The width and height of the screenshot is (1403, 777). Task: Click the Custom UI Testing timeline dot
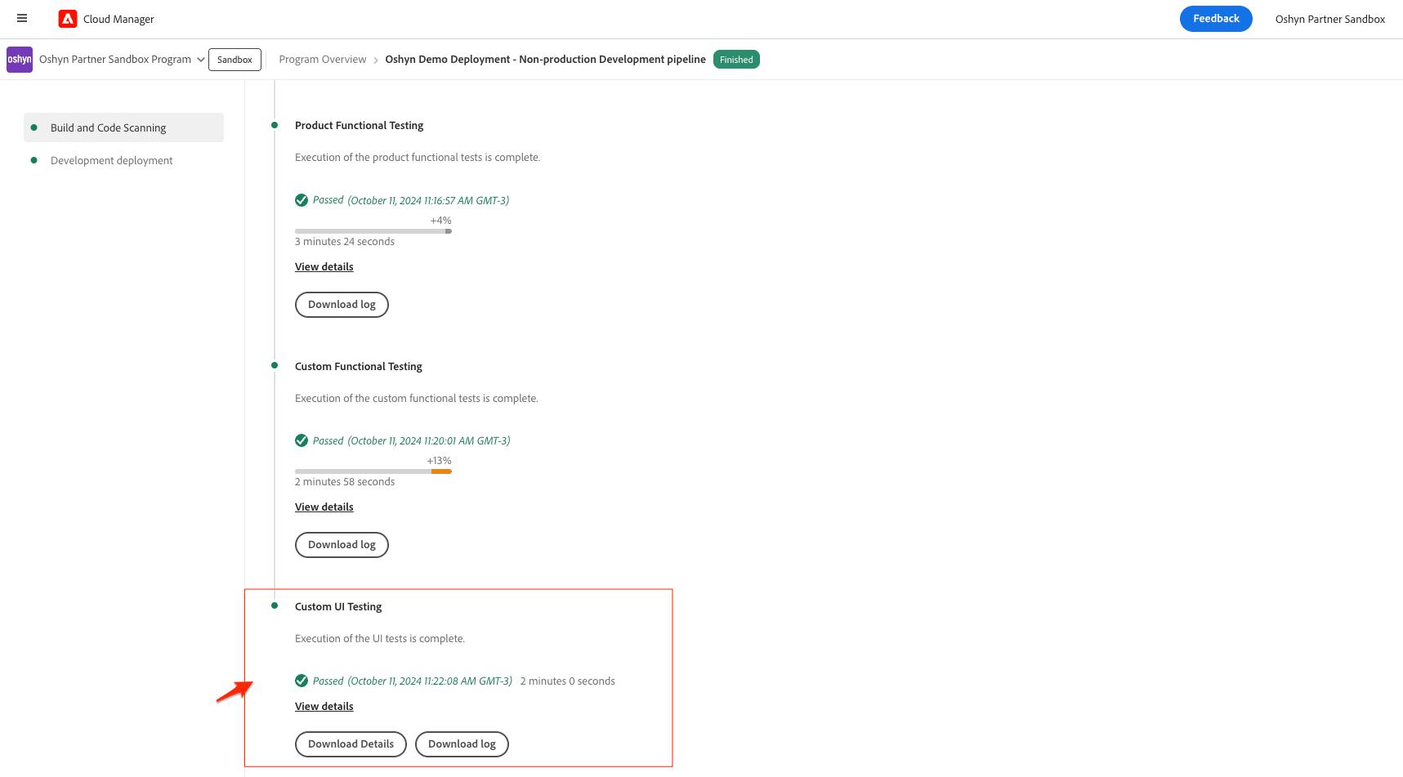click(x=275, y=605)
